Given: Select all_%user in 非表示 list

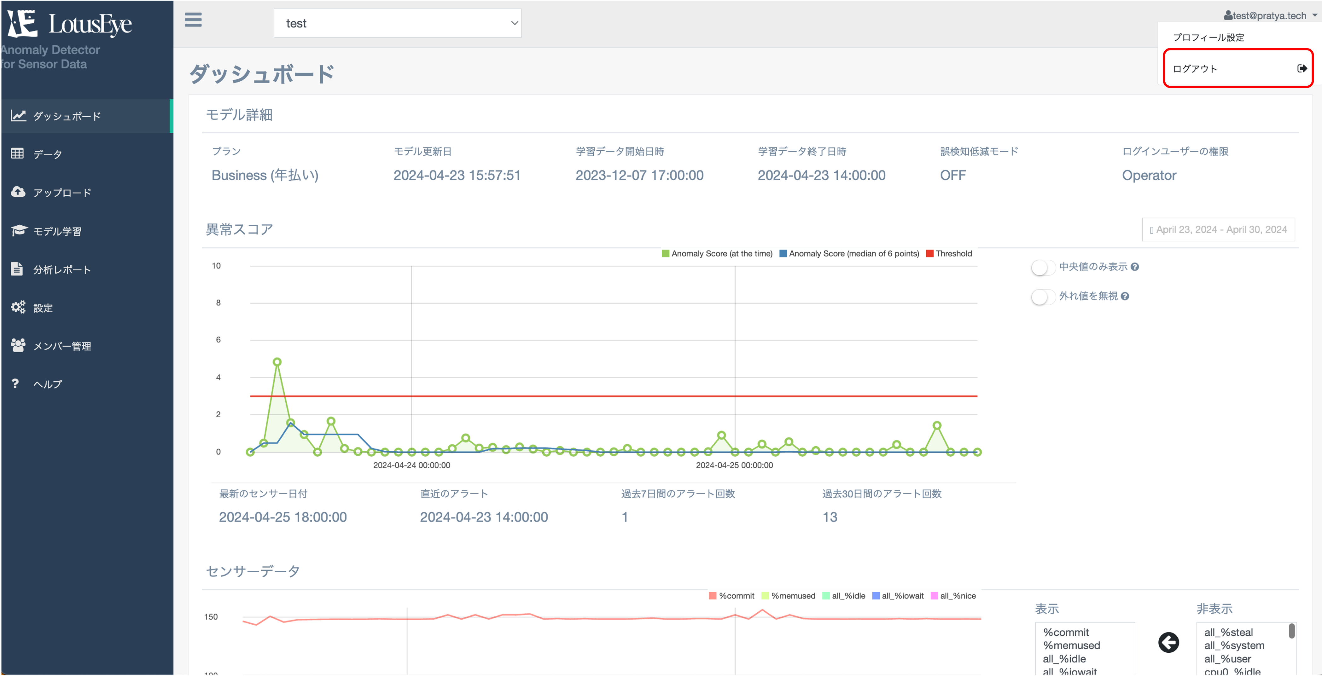Looking at the screenshot, I should [x=1228, y=659].
